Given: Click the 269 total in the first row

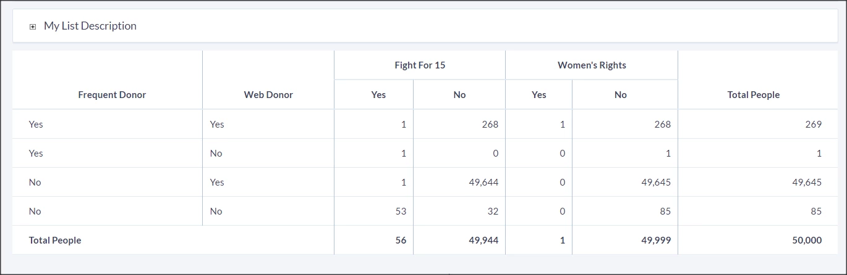Looking at the screenshot, I should [x=814, y=125].
